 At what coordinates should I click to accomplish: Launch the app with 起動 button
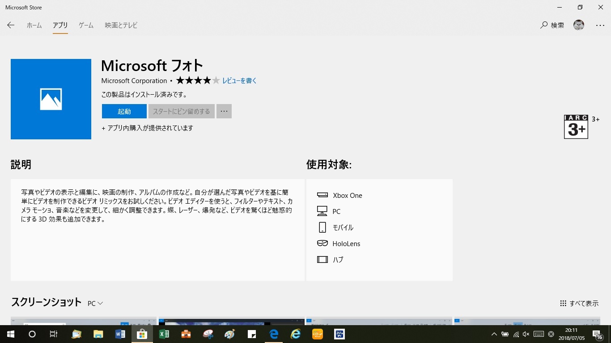[x=124, y=111]
